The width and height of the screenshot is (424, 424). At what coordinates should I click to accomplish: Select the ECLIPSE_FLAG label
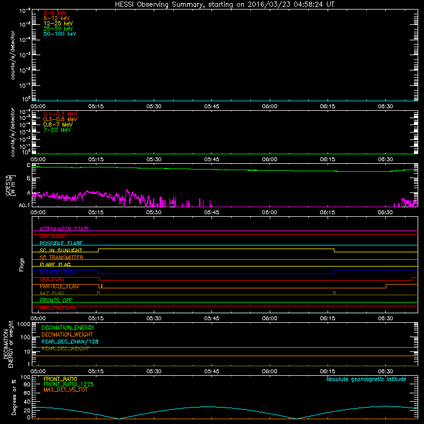click(x=58, y=272)
